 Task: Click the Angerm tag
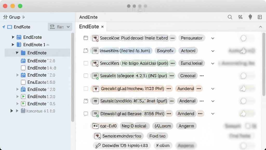[x=186, y=126]
